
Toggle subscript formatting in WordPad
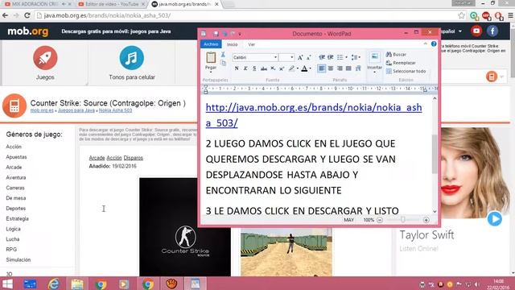(273, 68)
